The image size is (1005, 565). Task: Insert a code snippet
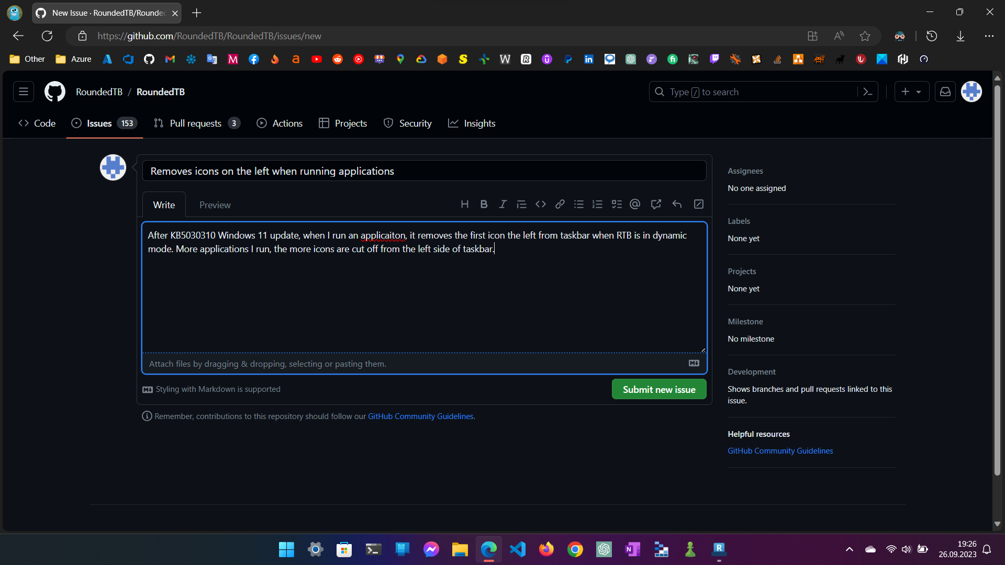click(541, 204)
